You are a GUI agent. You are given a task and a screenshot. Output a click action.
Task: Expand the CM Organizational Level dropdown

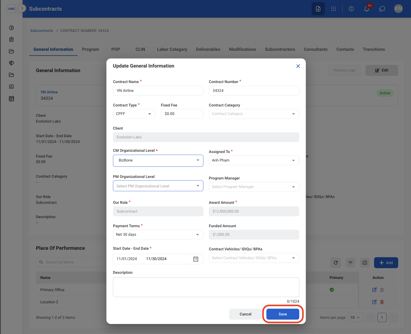158,161
